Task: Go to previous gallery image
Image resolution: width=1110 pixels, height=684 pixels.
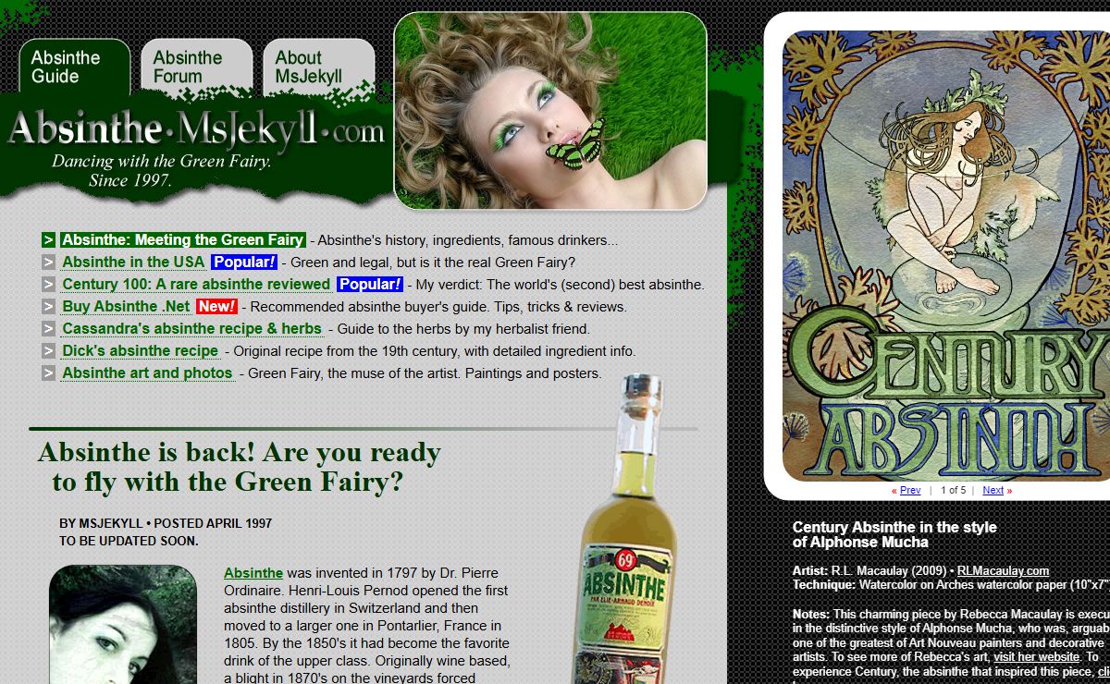Action: [909, 491]
